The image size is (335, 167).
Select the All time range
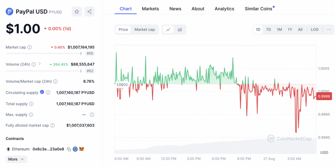[300, 29]
